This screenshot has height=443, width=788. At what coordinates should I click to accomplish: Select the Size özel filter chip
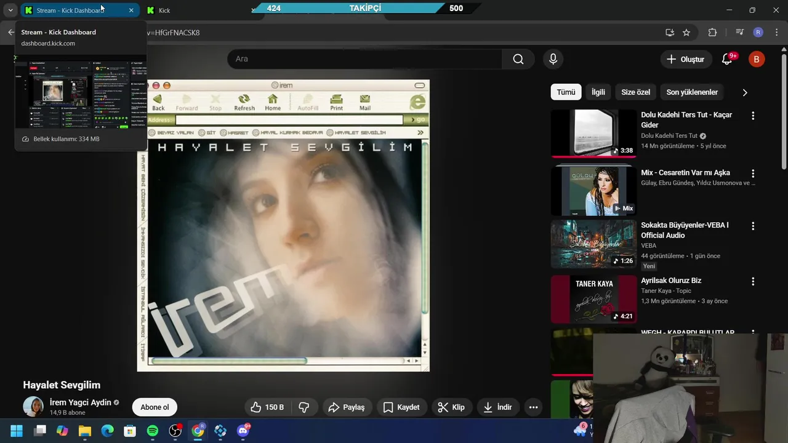[635, 92]
